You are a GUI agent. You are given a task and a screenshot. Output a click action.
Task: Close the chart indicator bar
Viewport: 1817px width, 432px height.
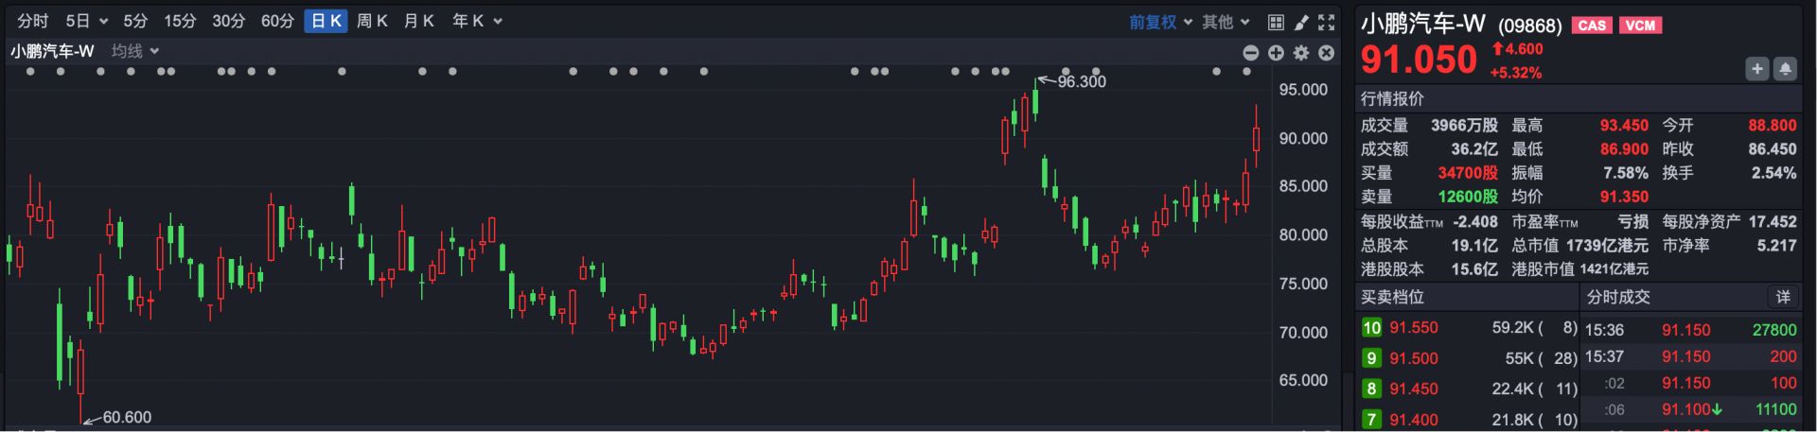[x=1327, y=53]
